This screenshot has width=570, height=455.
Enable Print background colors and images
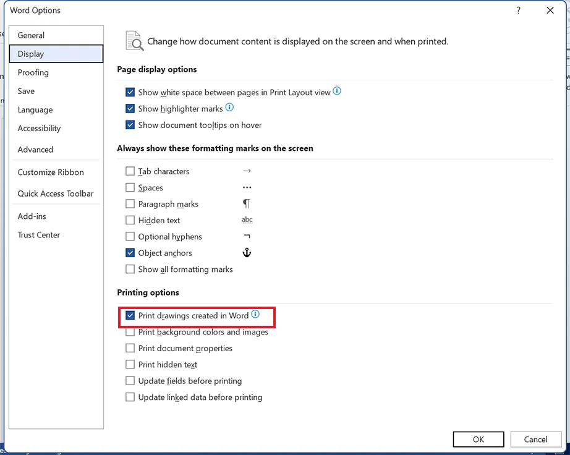pyautogui.click(x=130, y=332)
